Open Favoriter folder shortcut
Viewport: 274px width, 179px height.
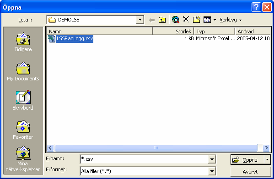[x=23, y=130]
